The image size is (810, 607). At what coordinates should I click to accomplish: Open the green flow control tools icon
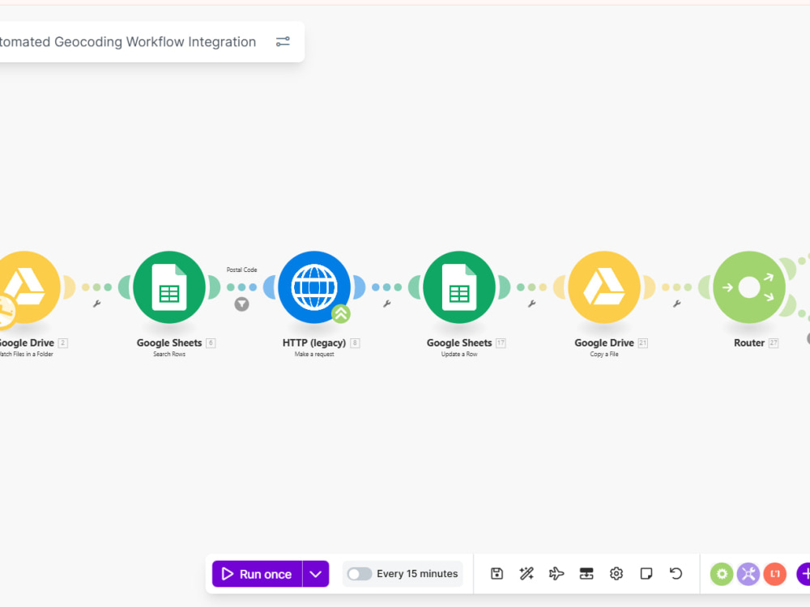pos(722,574)
